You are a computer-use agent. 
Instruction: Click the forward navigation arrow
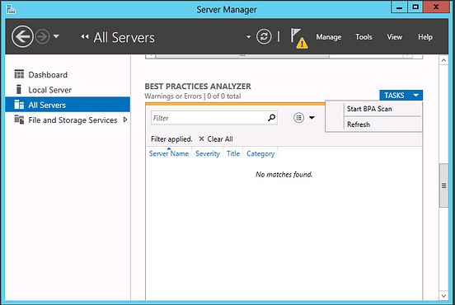click(x=42, y=37)
